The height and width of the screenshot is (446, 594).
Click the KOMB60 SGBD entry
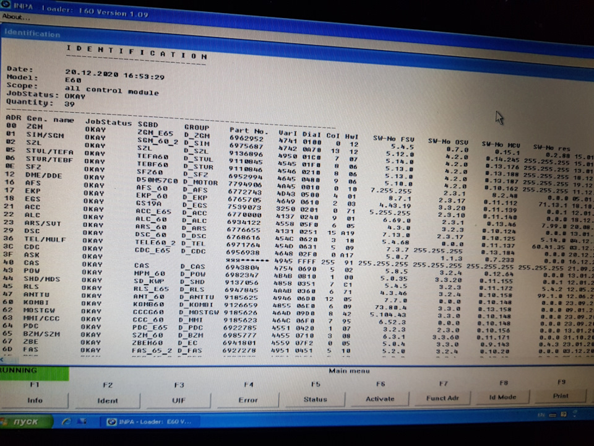pos(148,304)
